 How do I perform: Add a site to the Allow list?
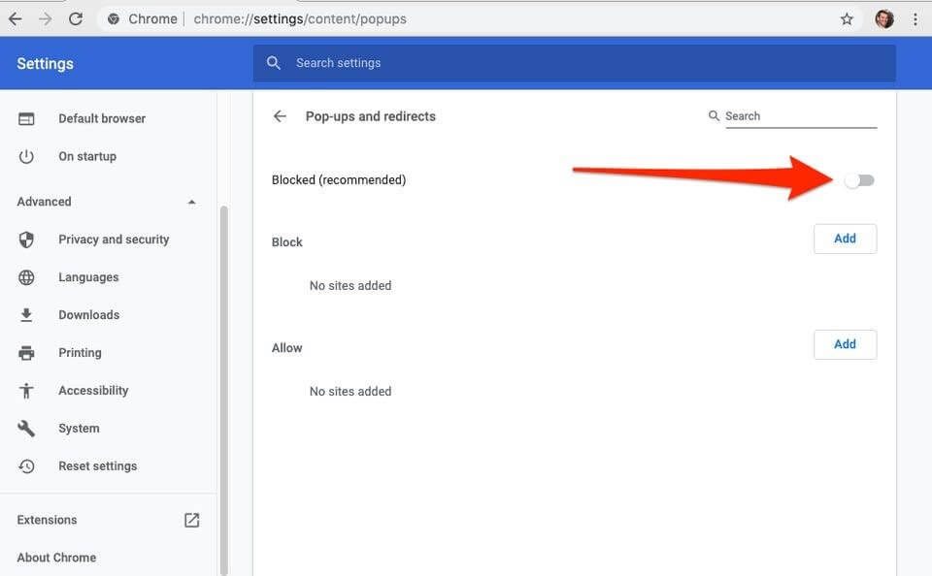[845, 344]
